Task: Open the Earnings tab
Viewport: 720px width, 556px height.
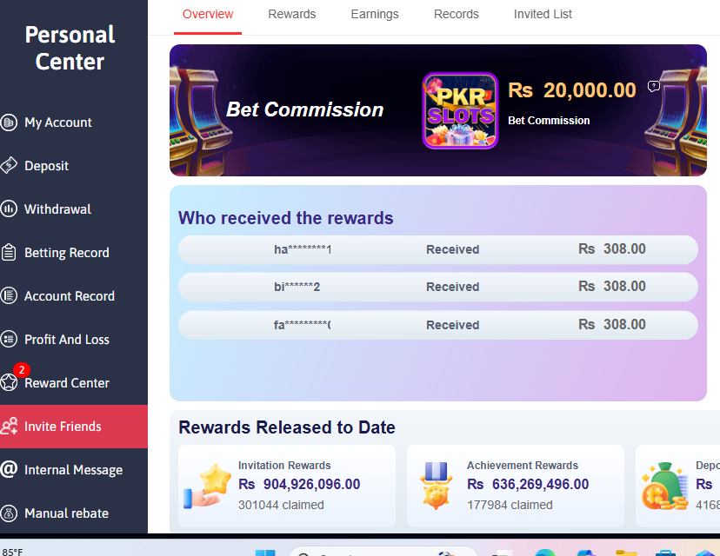Action: click(x=375, y=14)
